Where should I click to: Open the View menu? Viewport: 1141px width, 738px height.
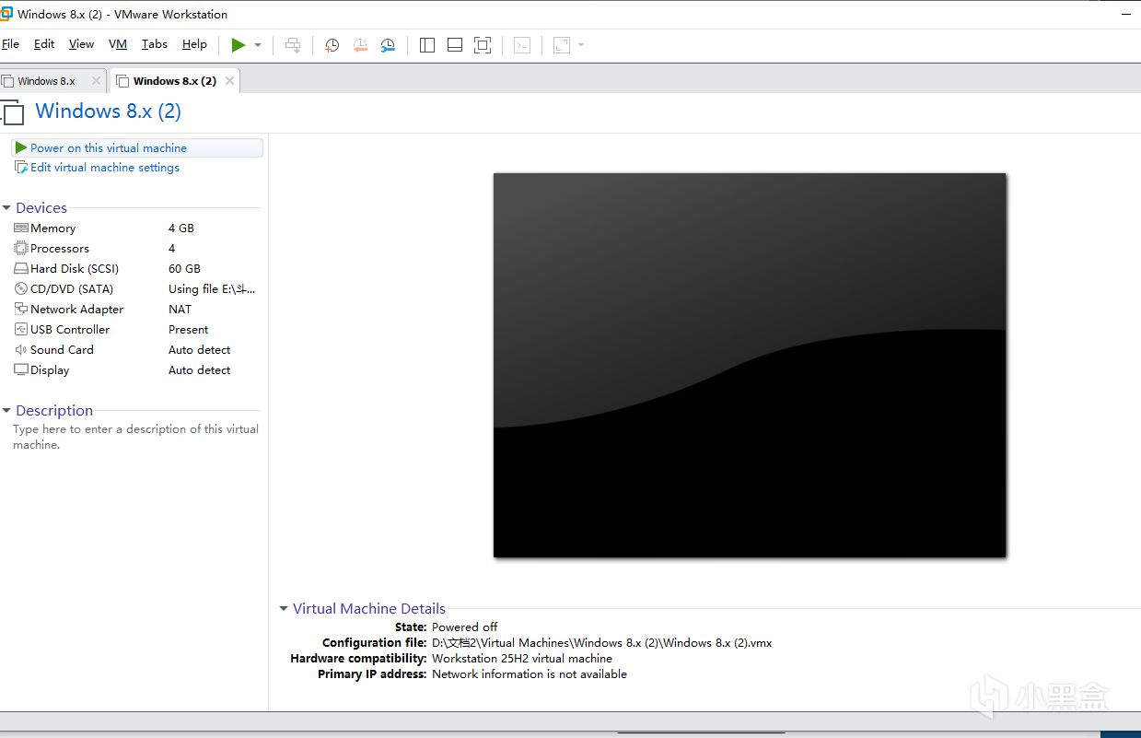(81, 44)
